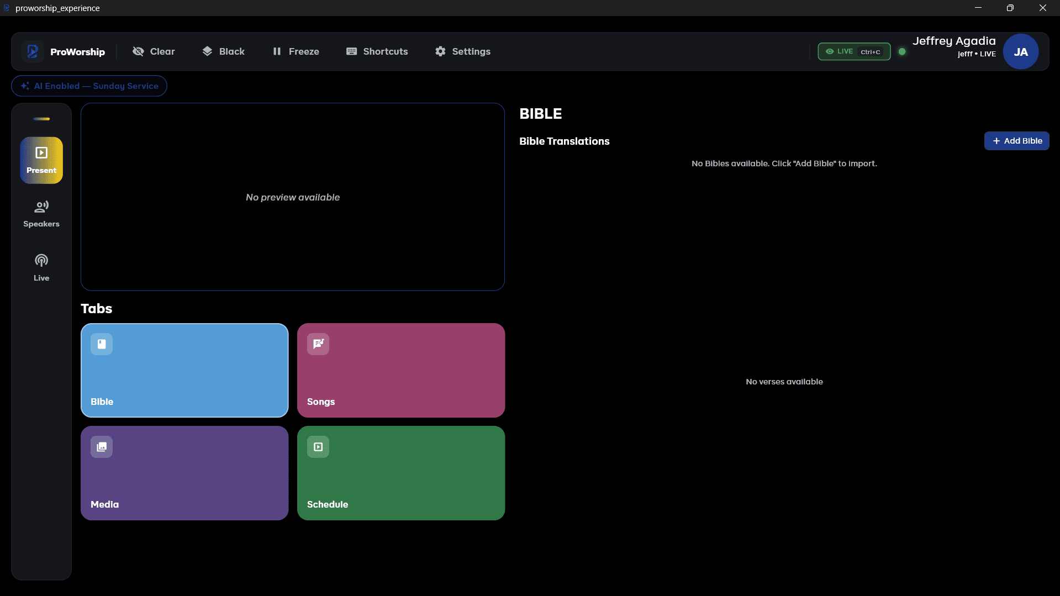The height and width of the screenshot is (596, 1060).
Task: Open the Present sidebar section
Action: 41,160
